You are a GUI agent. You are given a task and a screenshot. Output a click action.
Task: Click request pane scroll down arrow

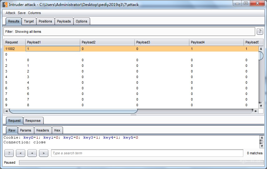[262, 146]
